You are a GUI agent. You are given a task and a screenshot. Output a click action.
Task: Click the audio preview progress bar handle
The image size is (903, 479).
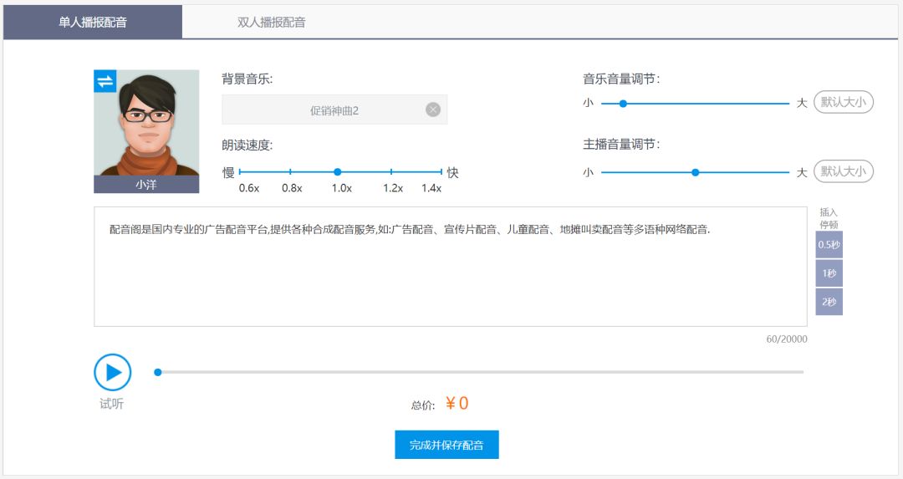click(158, 372)
